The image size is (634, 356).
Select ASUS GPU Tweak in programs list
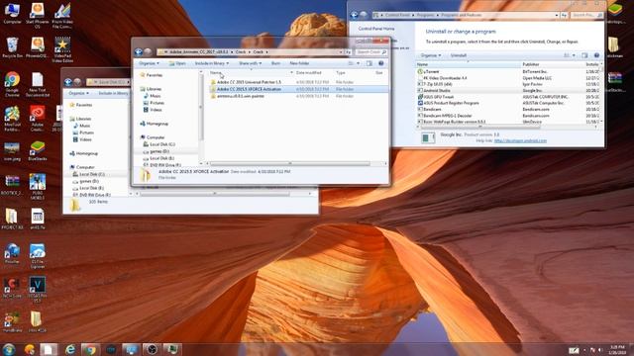pos(438,97)
